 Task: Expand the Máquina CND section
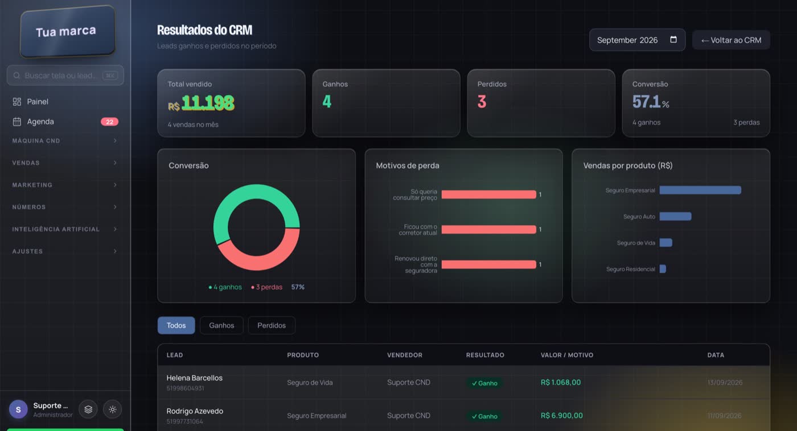(x=65, y=141)
